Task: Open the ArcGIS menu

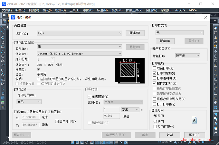Action: click(x=180, y=10)
